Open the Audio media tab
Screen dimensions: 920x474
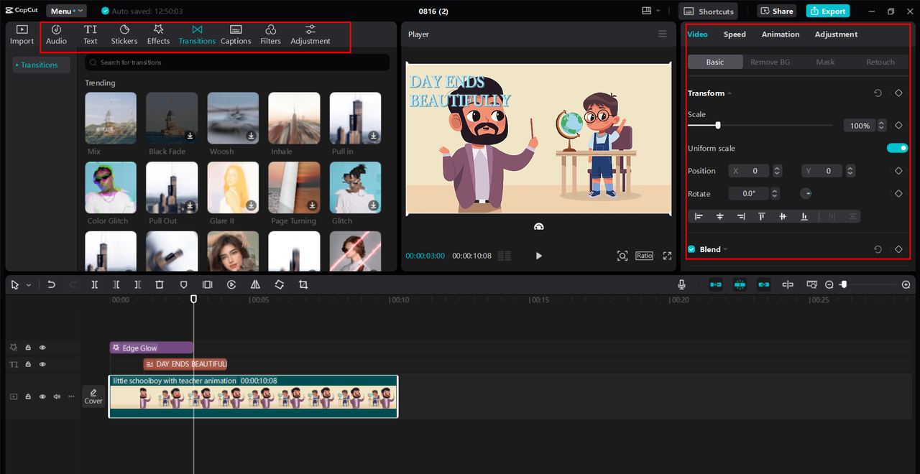tap(56, 34)
